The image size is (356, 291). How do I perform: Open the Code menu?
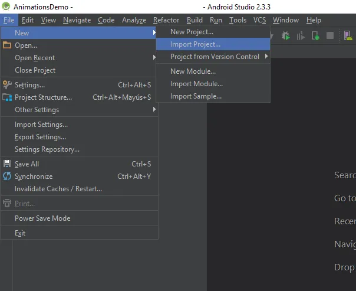[x=106, y=20]
